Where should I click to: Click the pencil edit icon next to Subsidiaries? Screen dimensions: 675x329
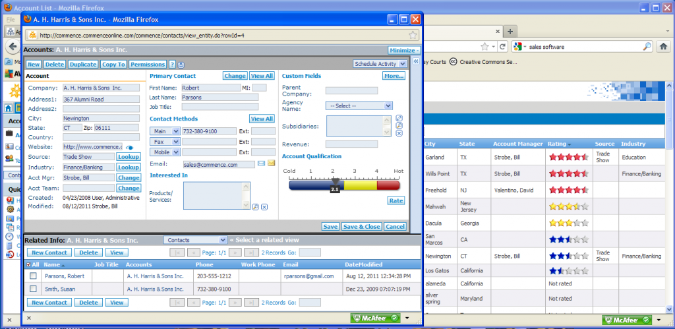click(x=399, y=119)
